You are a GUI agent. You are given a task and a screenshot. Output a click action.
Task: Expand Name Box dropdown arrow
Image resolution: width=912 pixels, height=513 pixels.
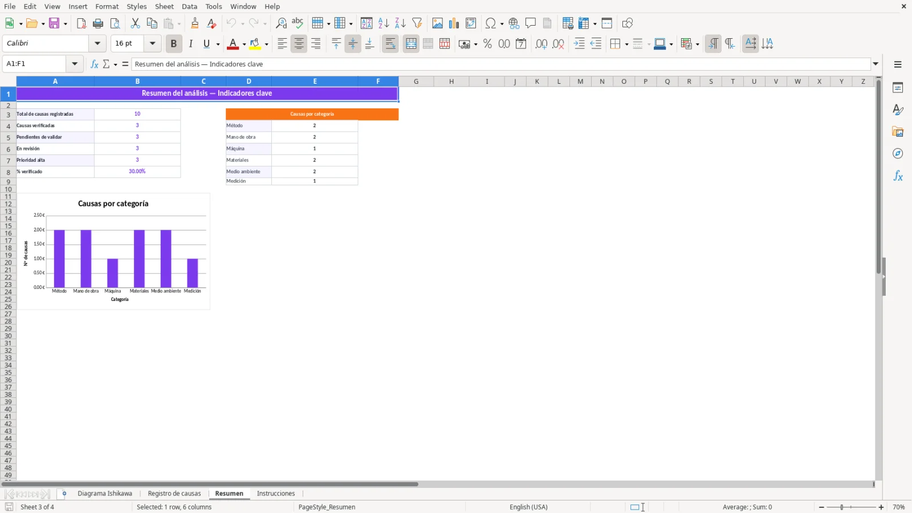(x=75, y=64)
